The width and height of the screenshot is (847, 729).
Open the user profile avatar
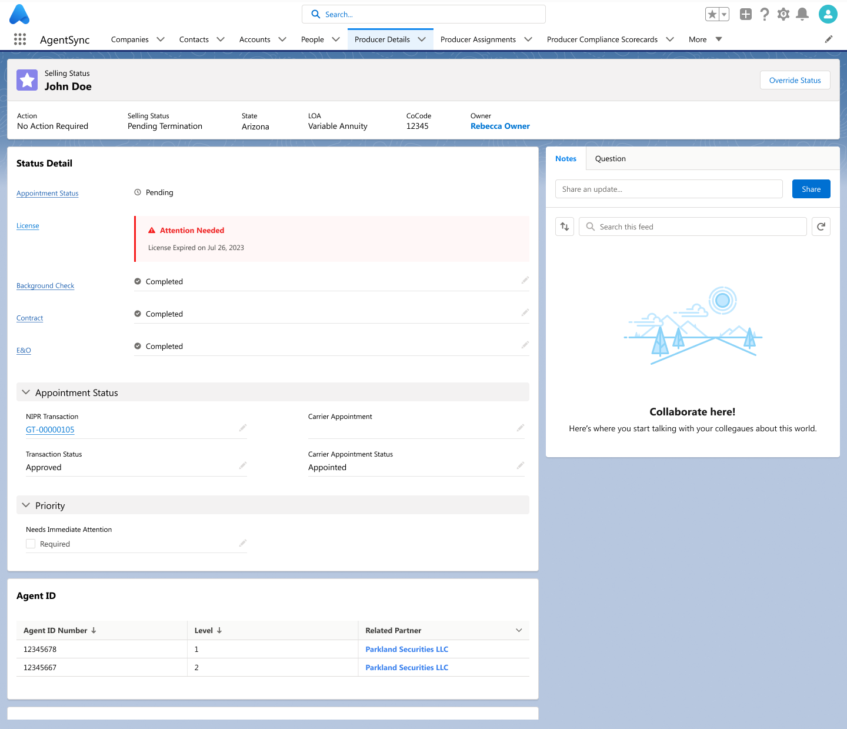(828, 14)
